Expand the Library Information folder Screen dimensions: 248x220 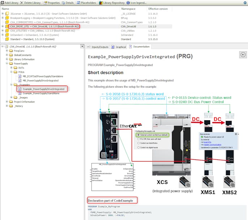click(7, 59)
